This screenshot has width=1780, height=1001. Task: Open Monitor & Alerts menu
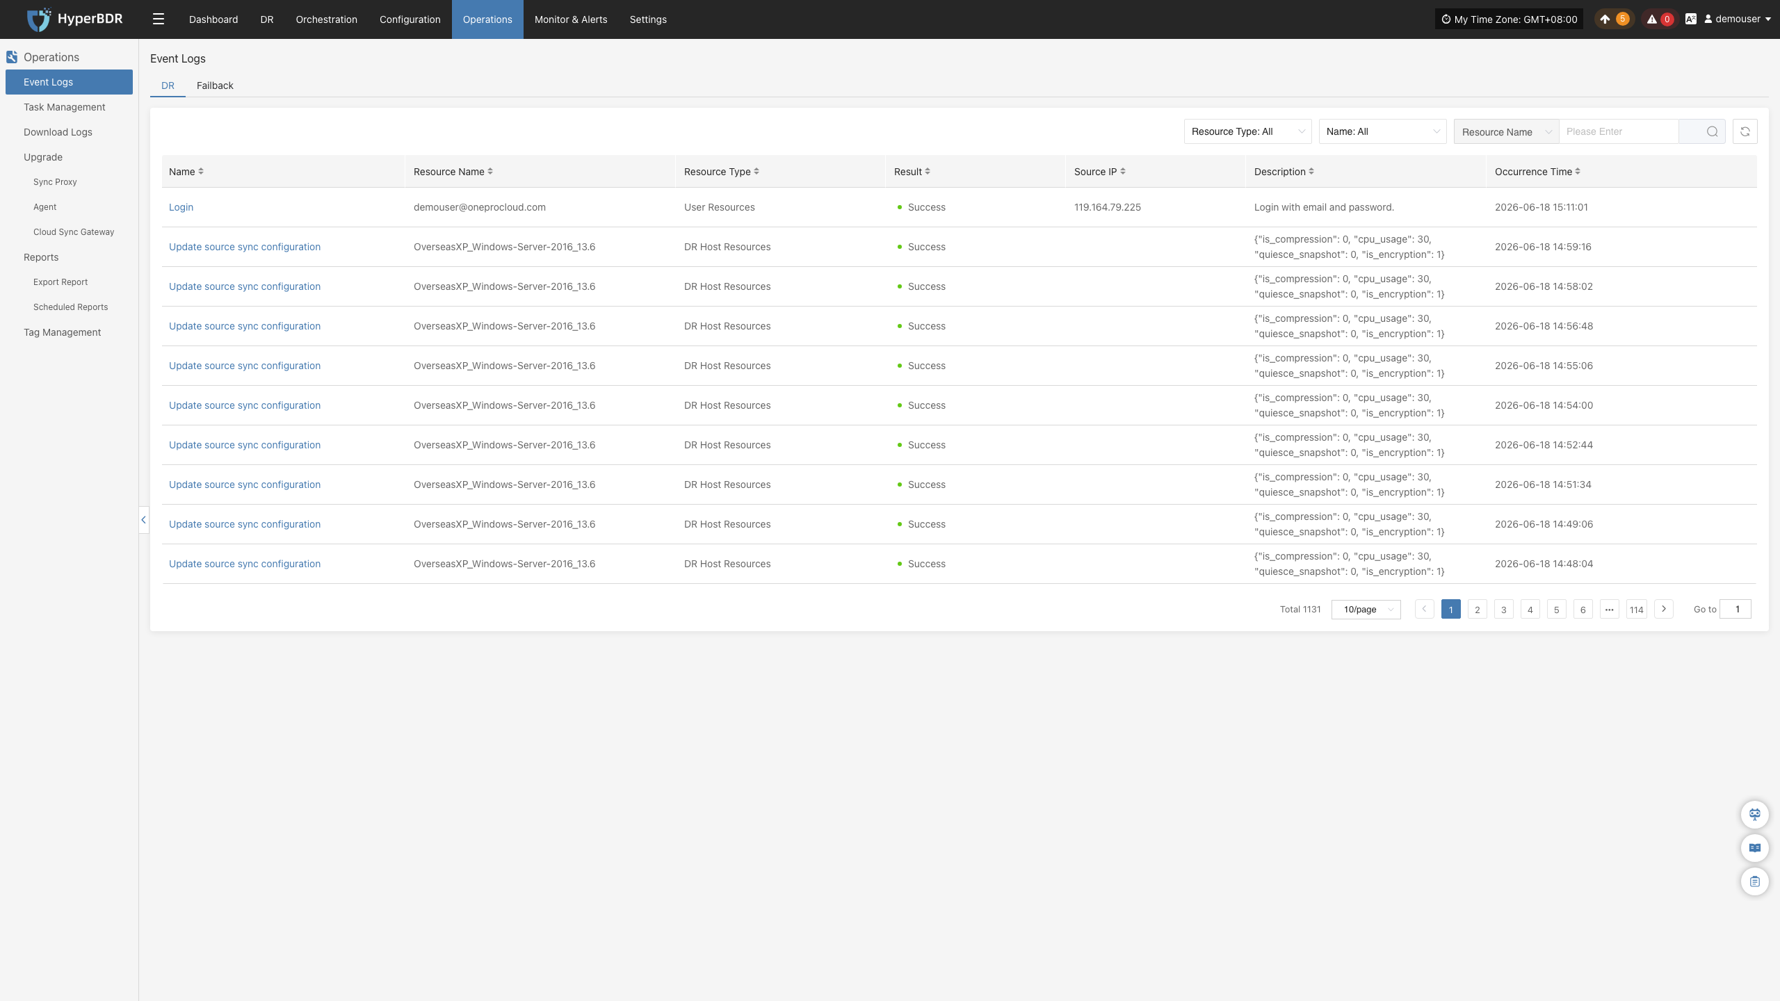(x=571, y=19)
